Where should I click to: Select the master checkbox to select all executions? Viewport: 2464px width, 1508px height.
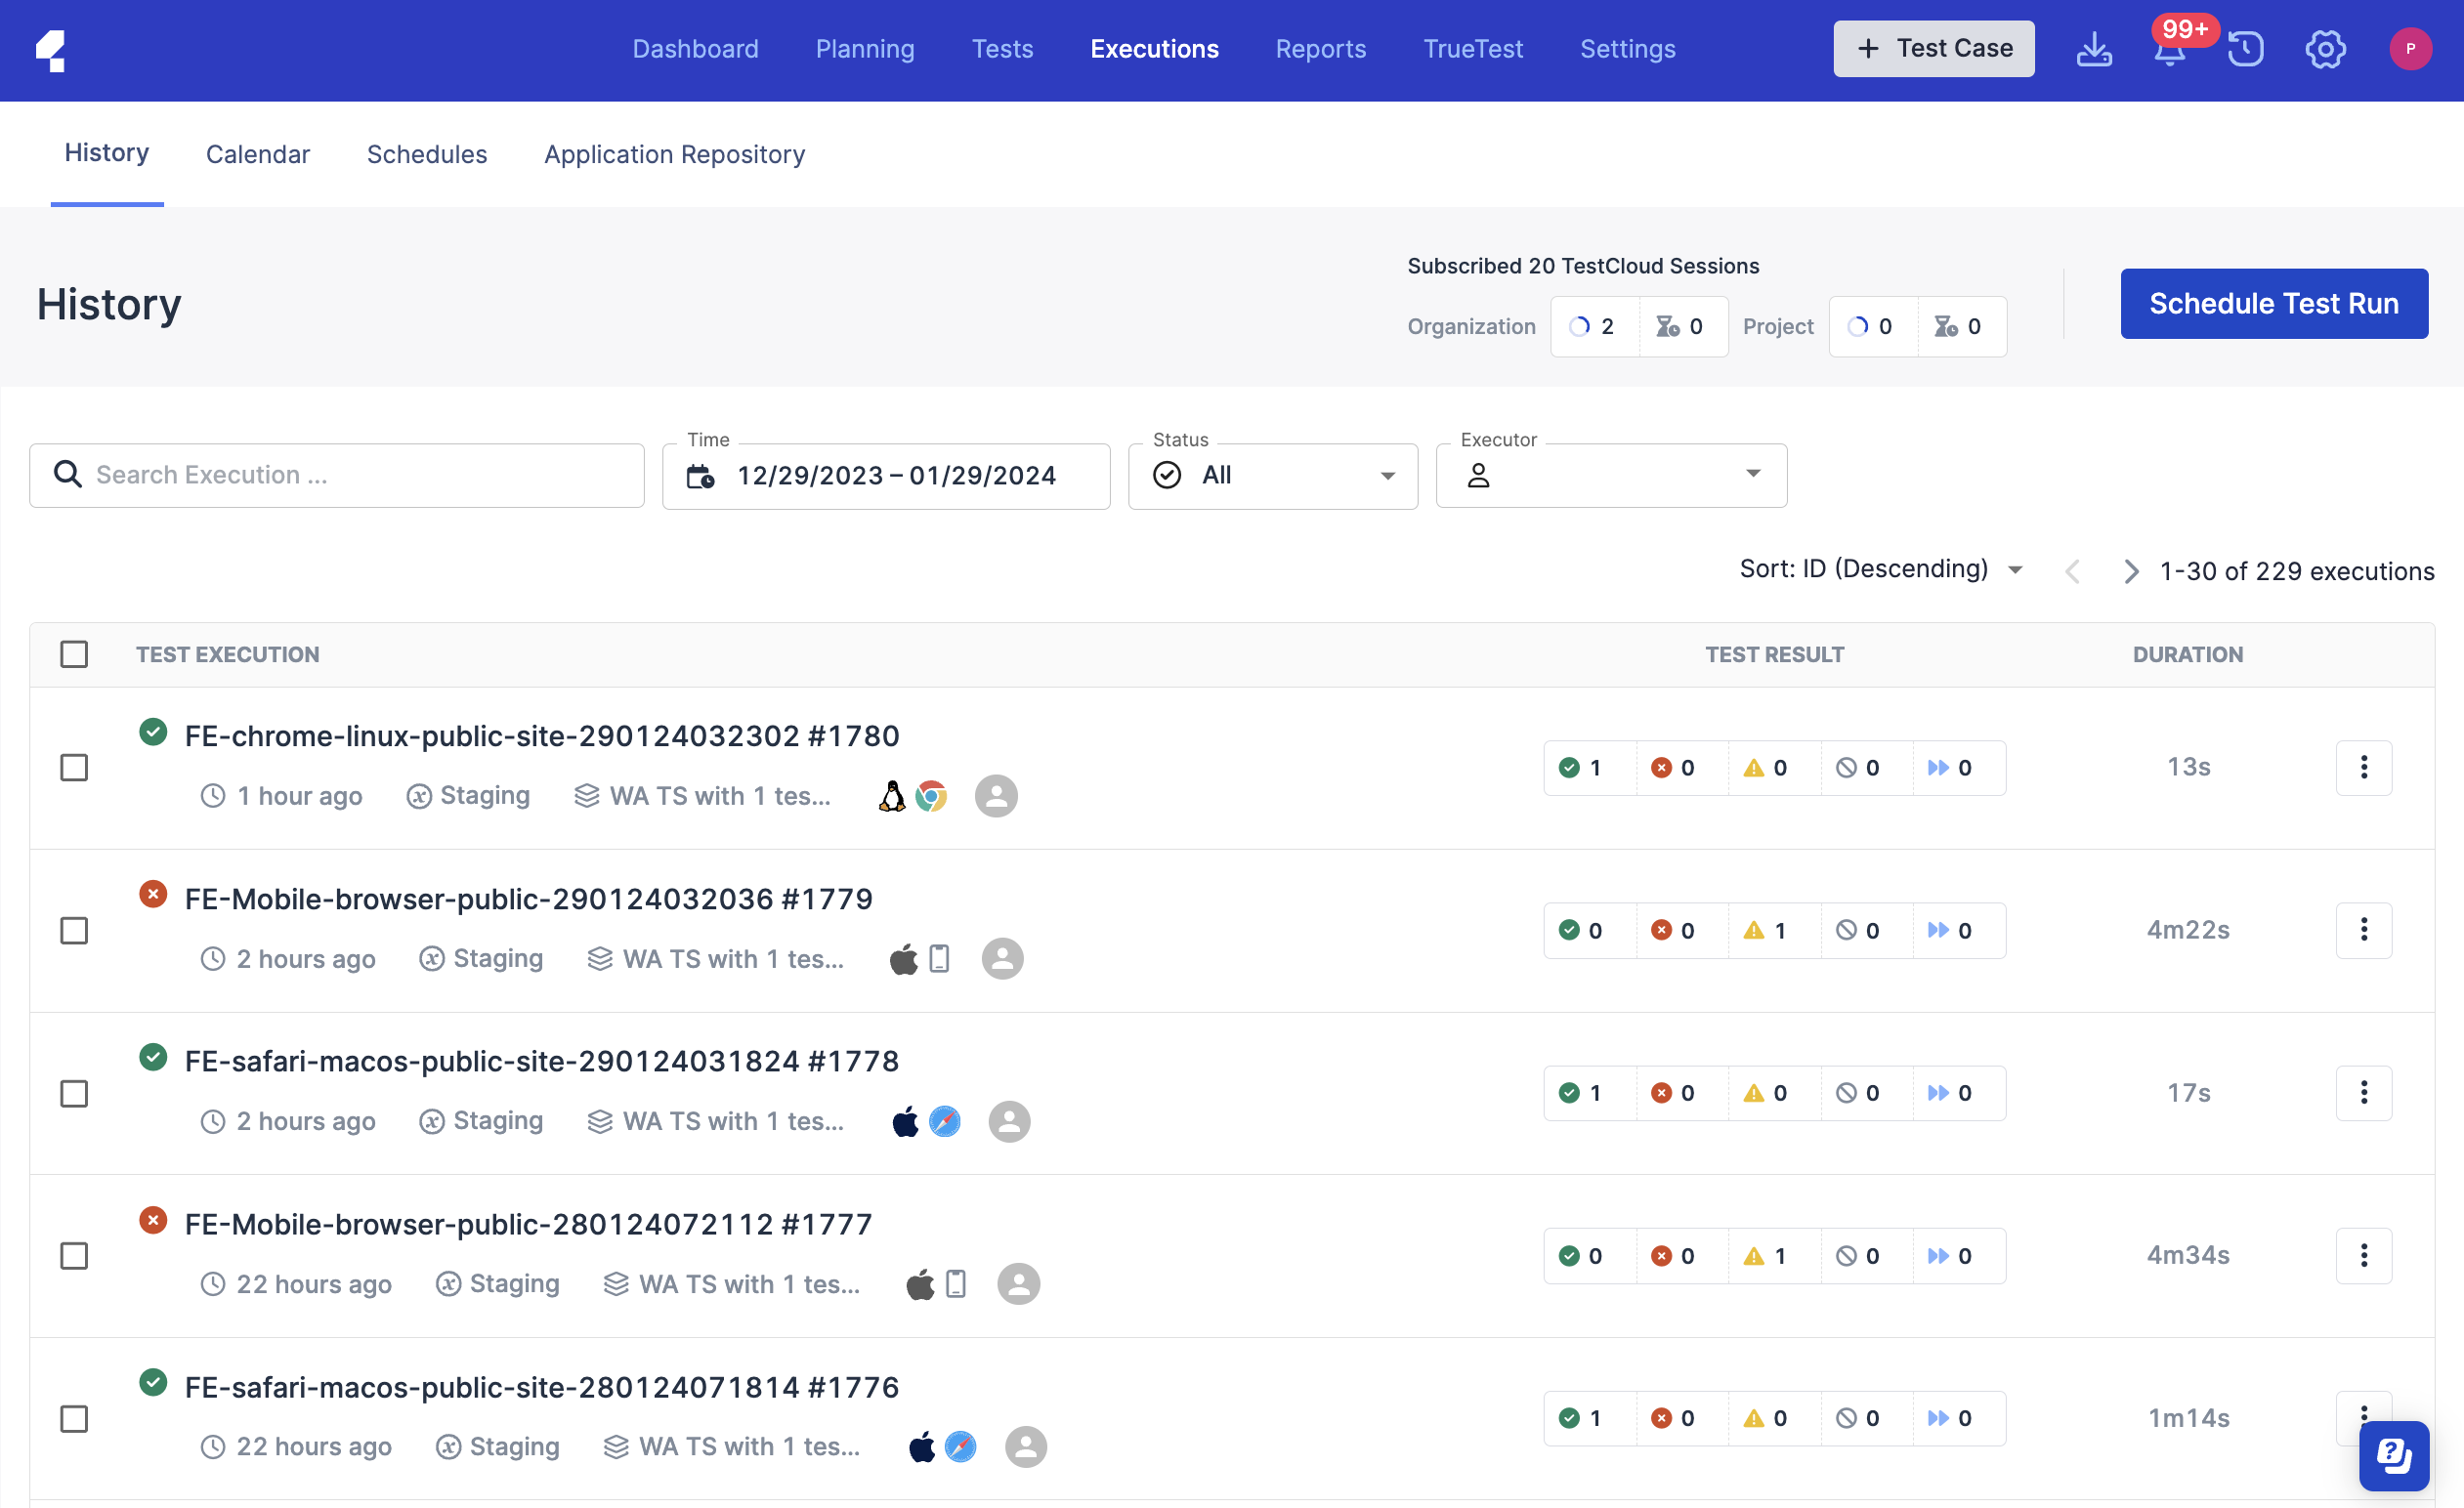(x=74, y=652)
